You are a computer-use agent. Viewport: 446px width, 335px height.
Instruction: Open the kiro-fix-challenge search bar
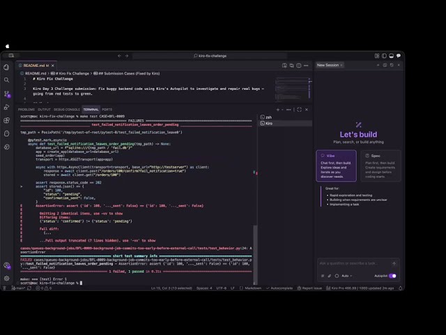(x=210, y=56)
